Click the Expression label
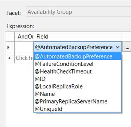The width and height of the screenshot is (131, 127). [20, 26]
